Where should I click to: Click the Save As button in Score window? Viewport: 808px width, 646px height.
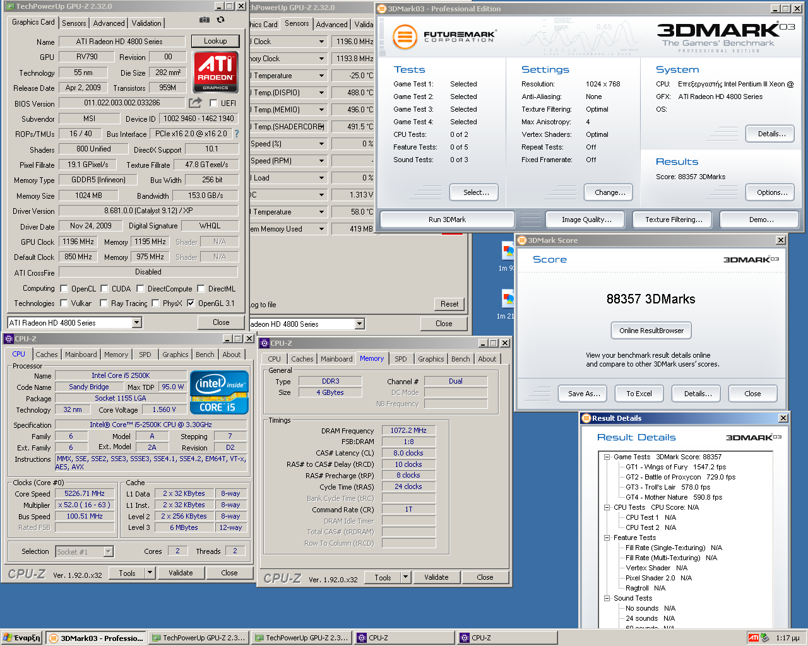coord(583,394)
